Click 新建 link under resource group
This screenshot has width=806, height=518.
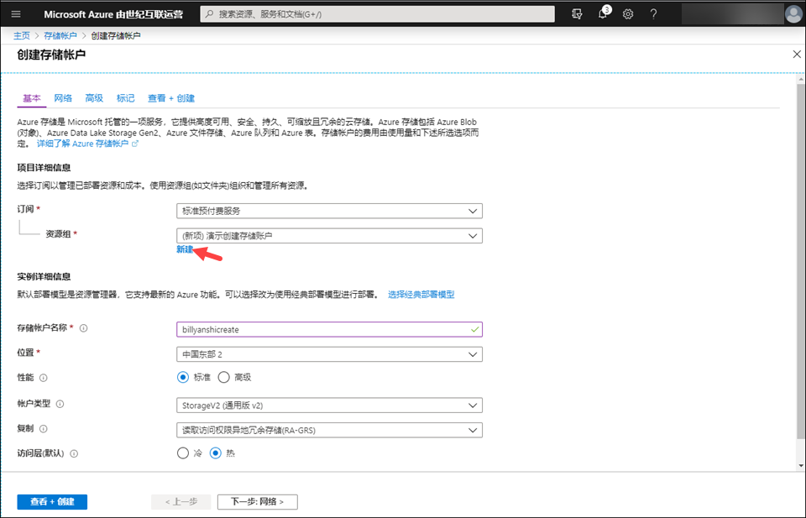click(x=185, y=250)
